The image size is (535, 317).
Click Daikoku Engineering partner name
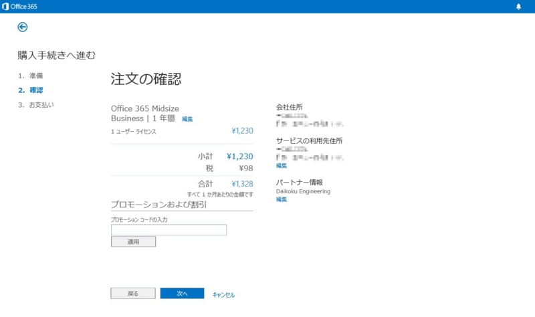point(303,191)
